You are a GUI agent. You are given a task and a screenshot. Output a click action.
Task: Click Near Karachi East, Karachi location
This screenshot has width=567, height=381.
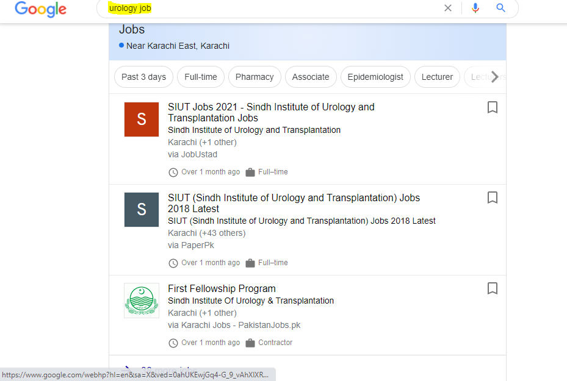click(178, 46)
